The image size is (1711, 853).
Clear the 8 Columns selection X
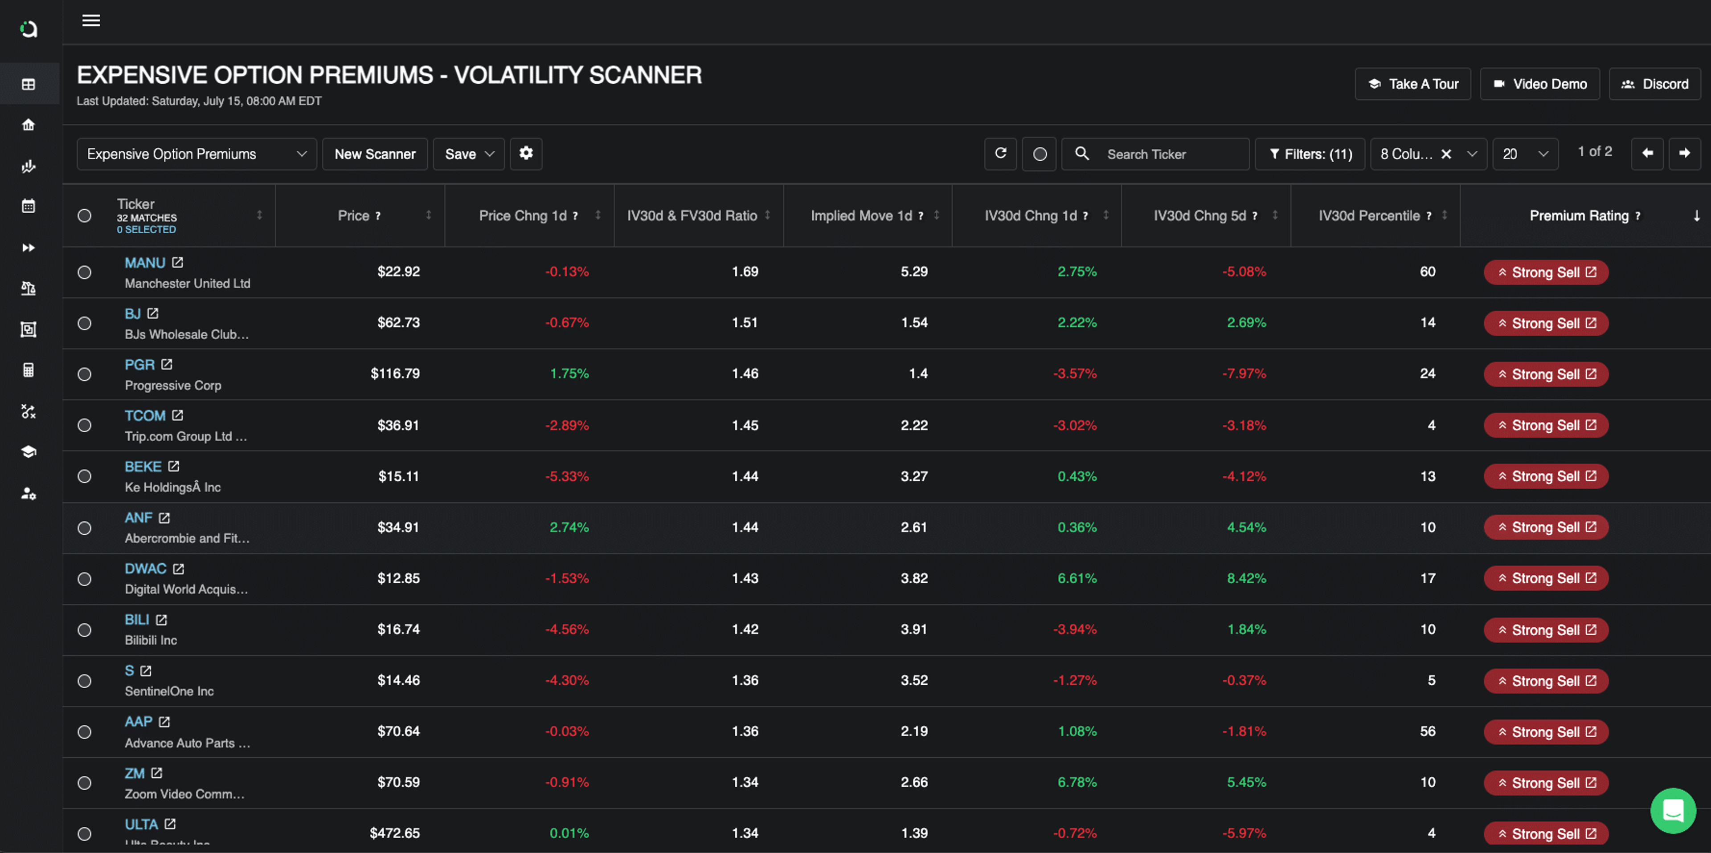click(1446, 154)
